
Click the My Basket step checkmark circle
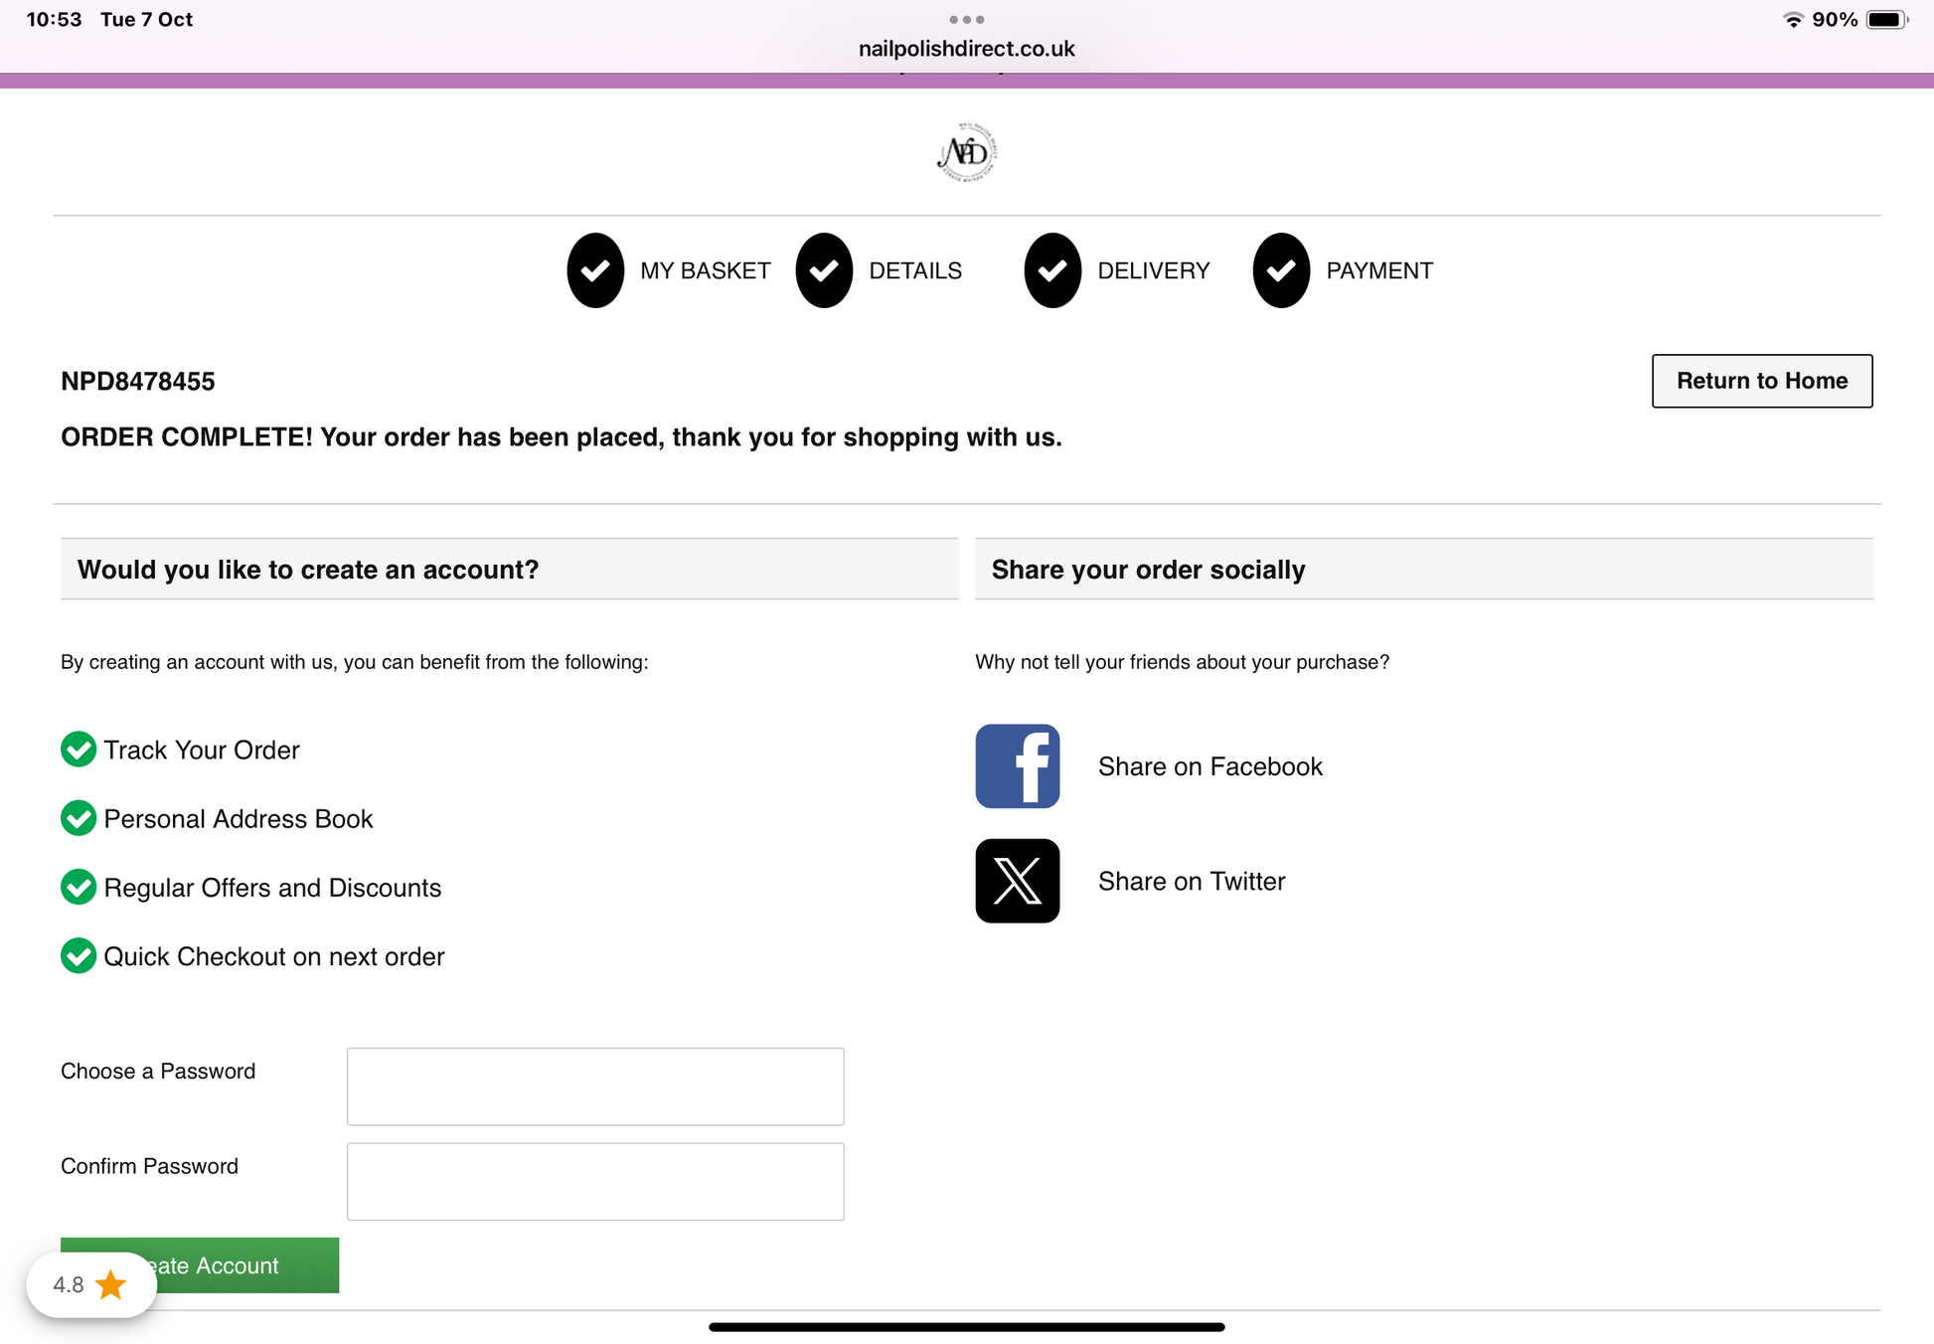click(x=595, y=270)
